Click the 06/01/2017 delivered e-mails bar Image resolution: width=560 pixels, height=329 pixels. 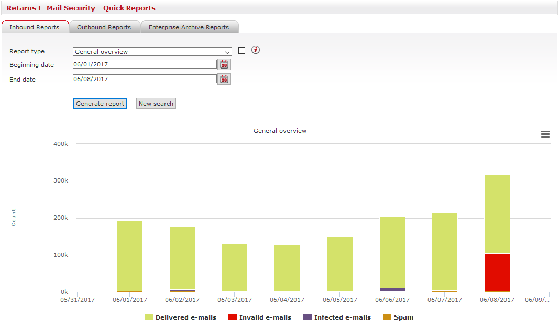130,256
